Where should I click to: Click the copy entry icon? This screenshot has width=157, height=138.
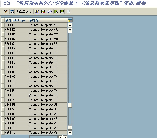click(37, 11)
